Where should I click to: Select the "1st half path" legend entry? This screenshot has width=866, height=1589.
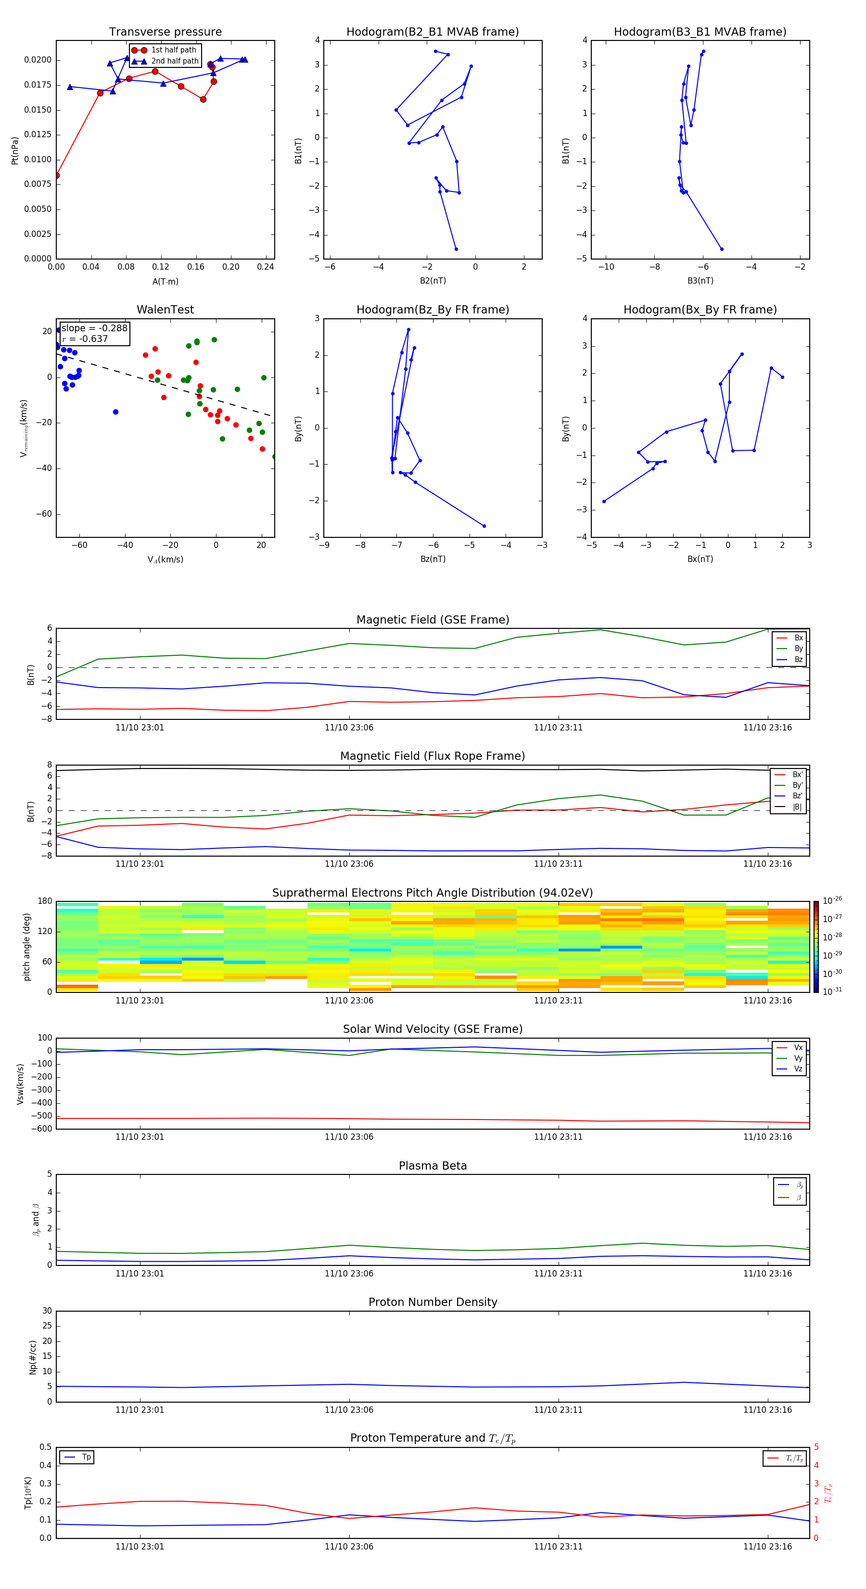click(165, 50)
